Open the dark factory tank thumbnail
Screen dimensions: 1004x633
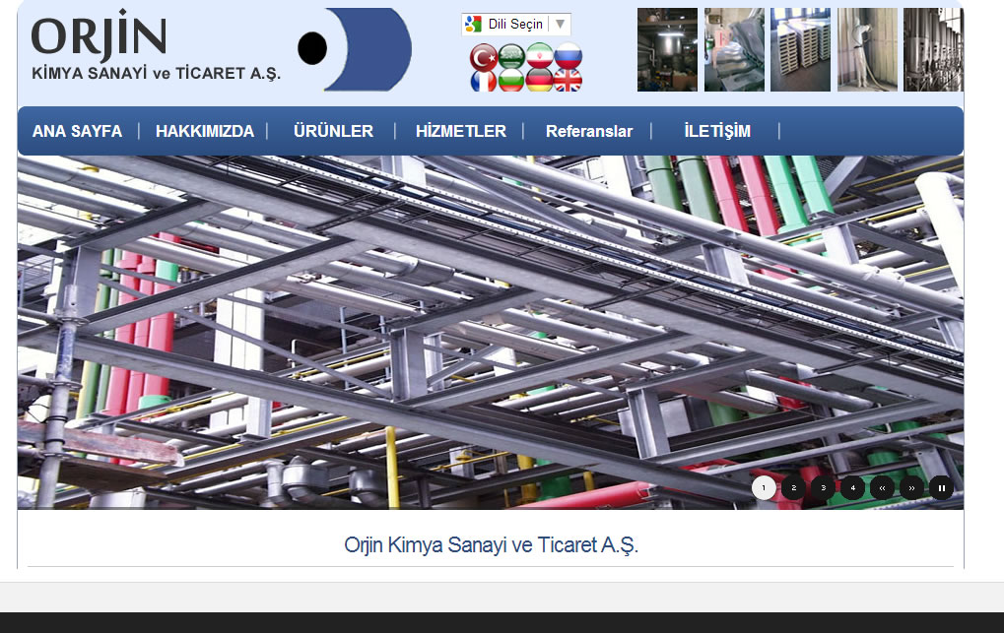click(x=667, y=49)
